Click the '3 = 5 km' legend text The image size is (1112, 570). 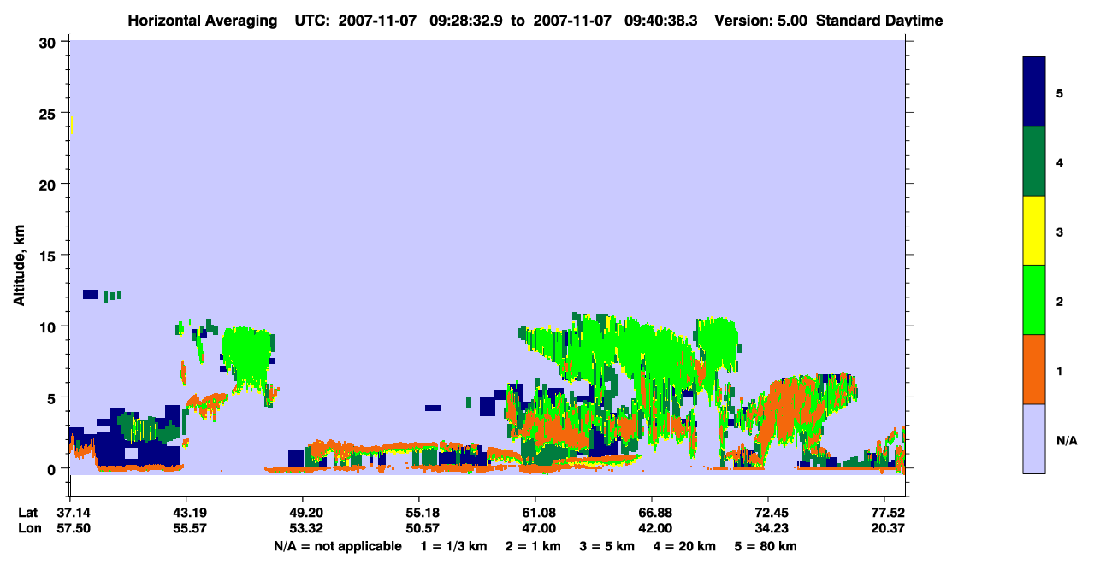609,546
